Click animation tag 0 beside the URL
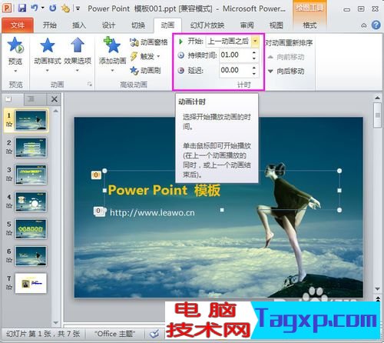The width and height of the screenshot is (384, 343). click(x=98, y=211)
